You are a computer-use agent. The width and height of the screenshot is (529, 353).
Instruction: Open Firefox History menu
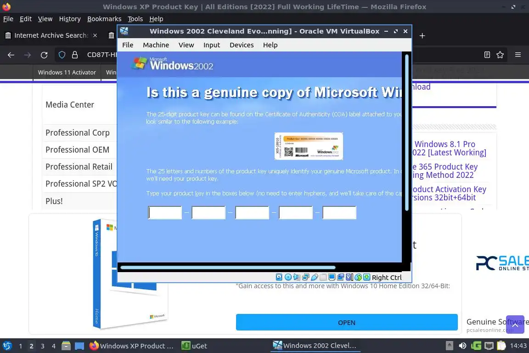70,19
